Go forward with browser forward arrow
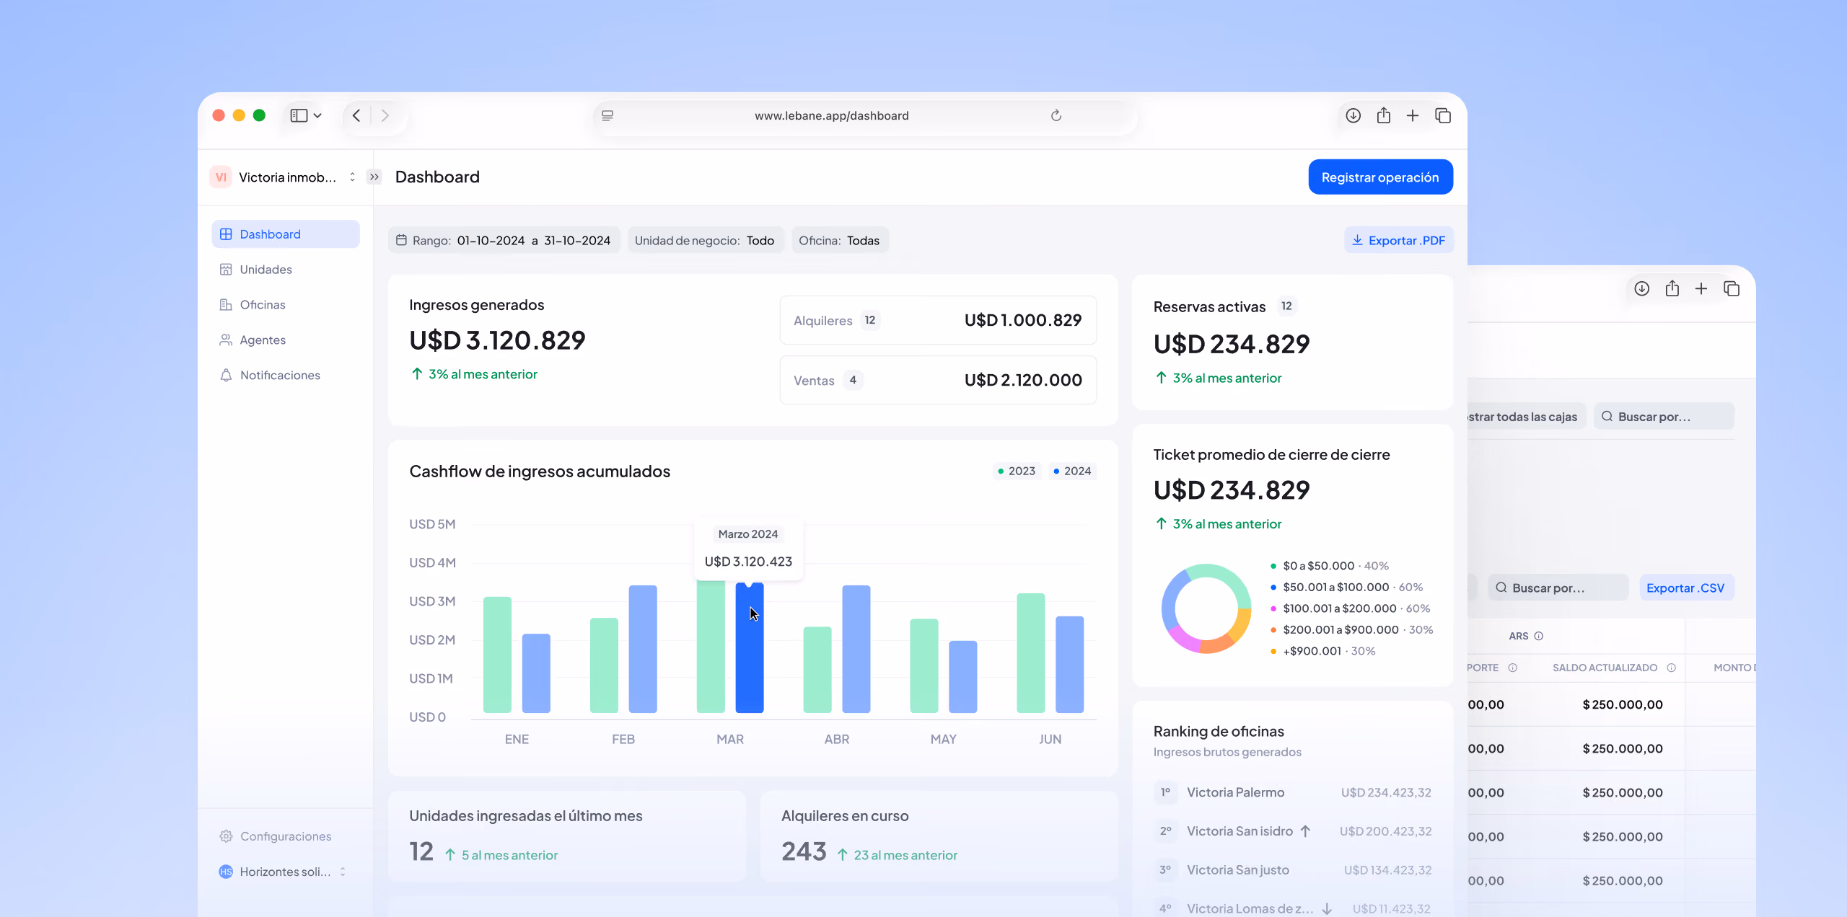Screen dimensions: 1847x917 coord(385,115)
